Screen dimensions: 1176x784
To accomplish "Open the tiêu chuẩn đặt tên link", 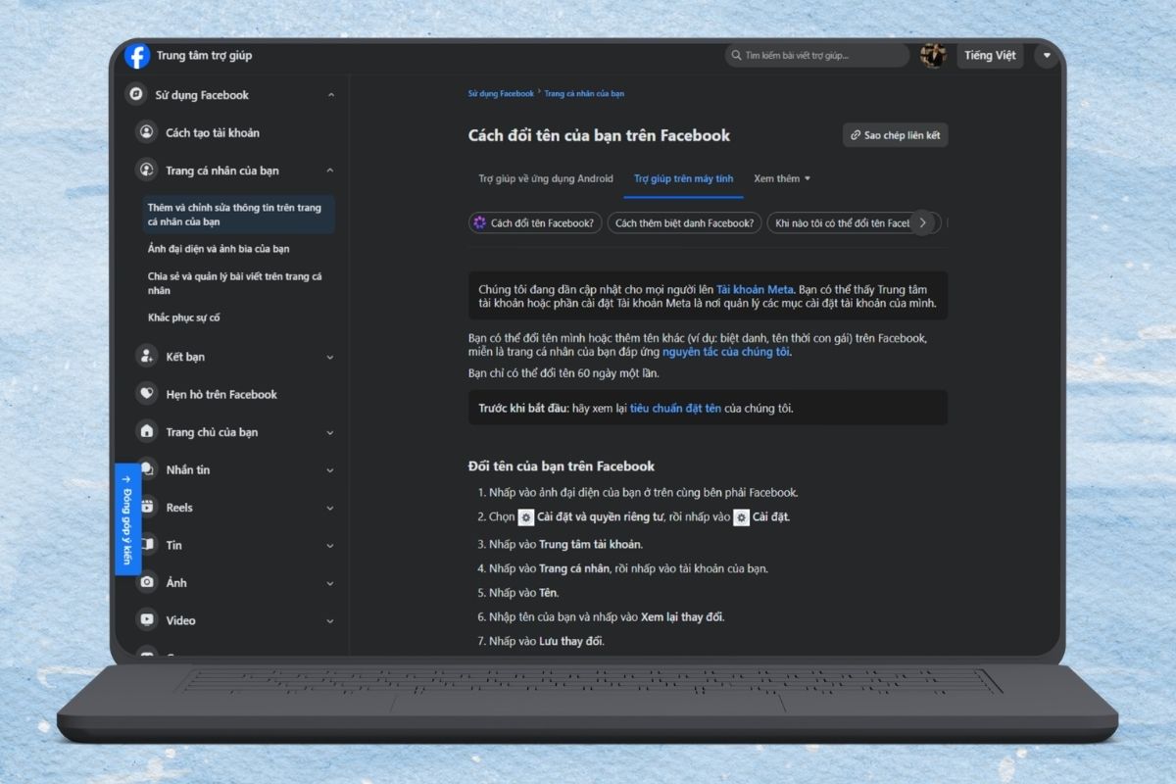I will tap(675, 408).
